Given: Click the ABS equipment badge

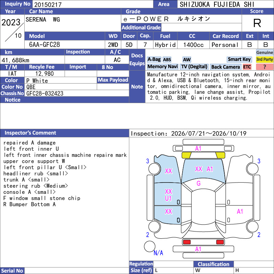Looking at the screenshot, I should click(167, 60).
